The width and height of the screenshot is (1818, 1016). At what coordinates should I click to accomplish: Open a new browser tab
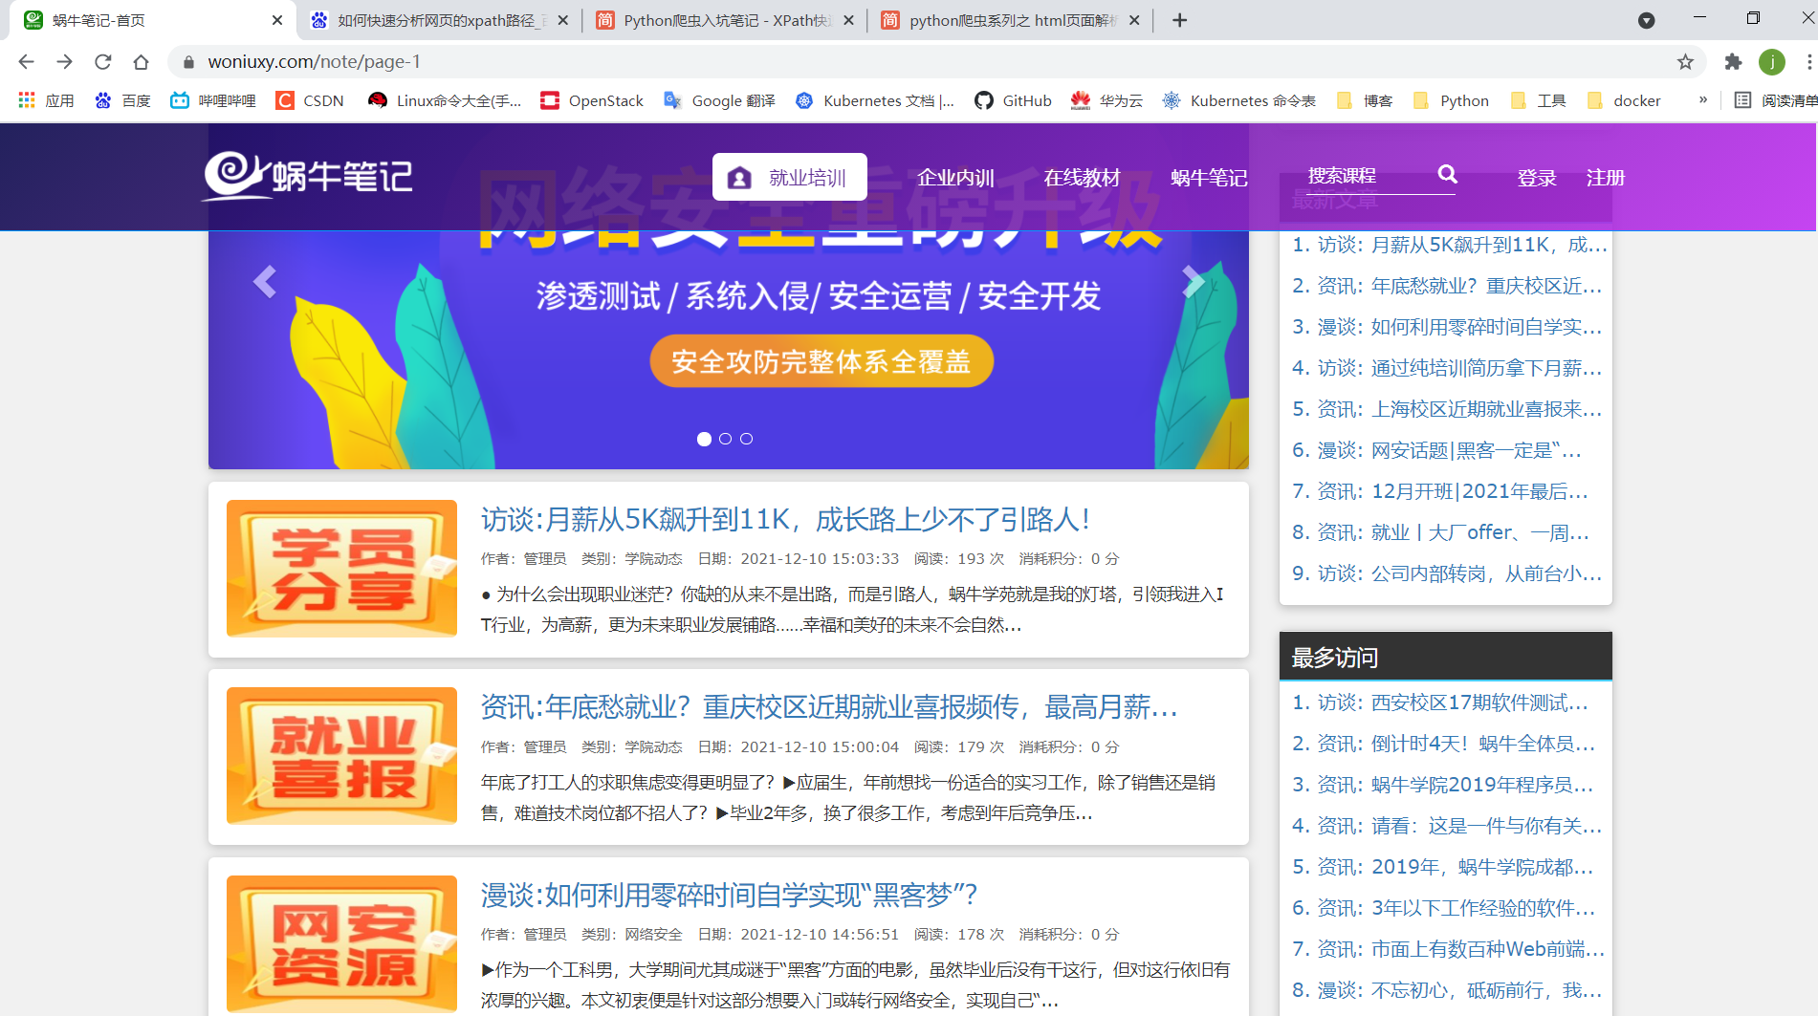point(1180,20)
